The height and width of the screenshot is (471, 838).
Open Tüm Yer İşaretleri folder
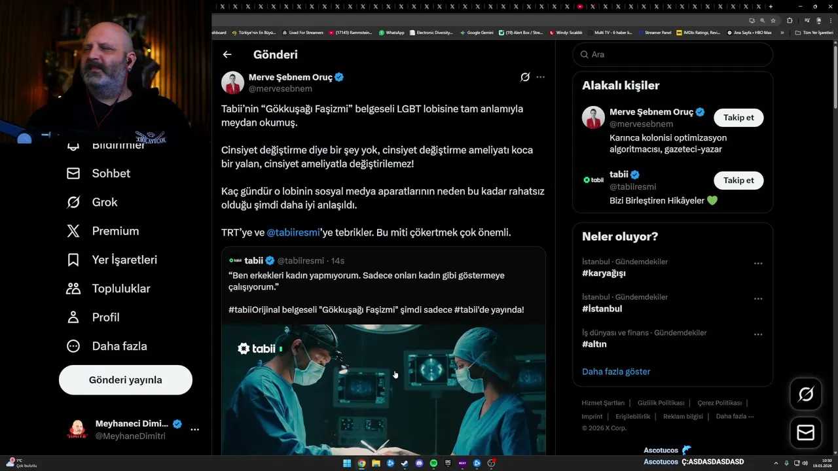tap(814, 33)
